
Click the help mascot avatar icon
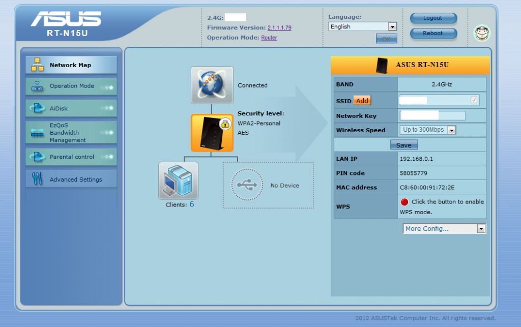pyautogui.click(x=481, y=33)
